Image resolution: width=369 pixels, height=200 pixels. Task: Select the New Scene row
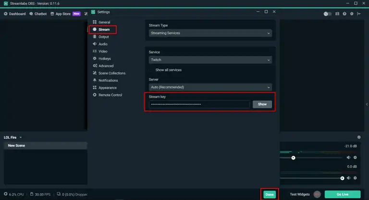(x=46, y=145)
